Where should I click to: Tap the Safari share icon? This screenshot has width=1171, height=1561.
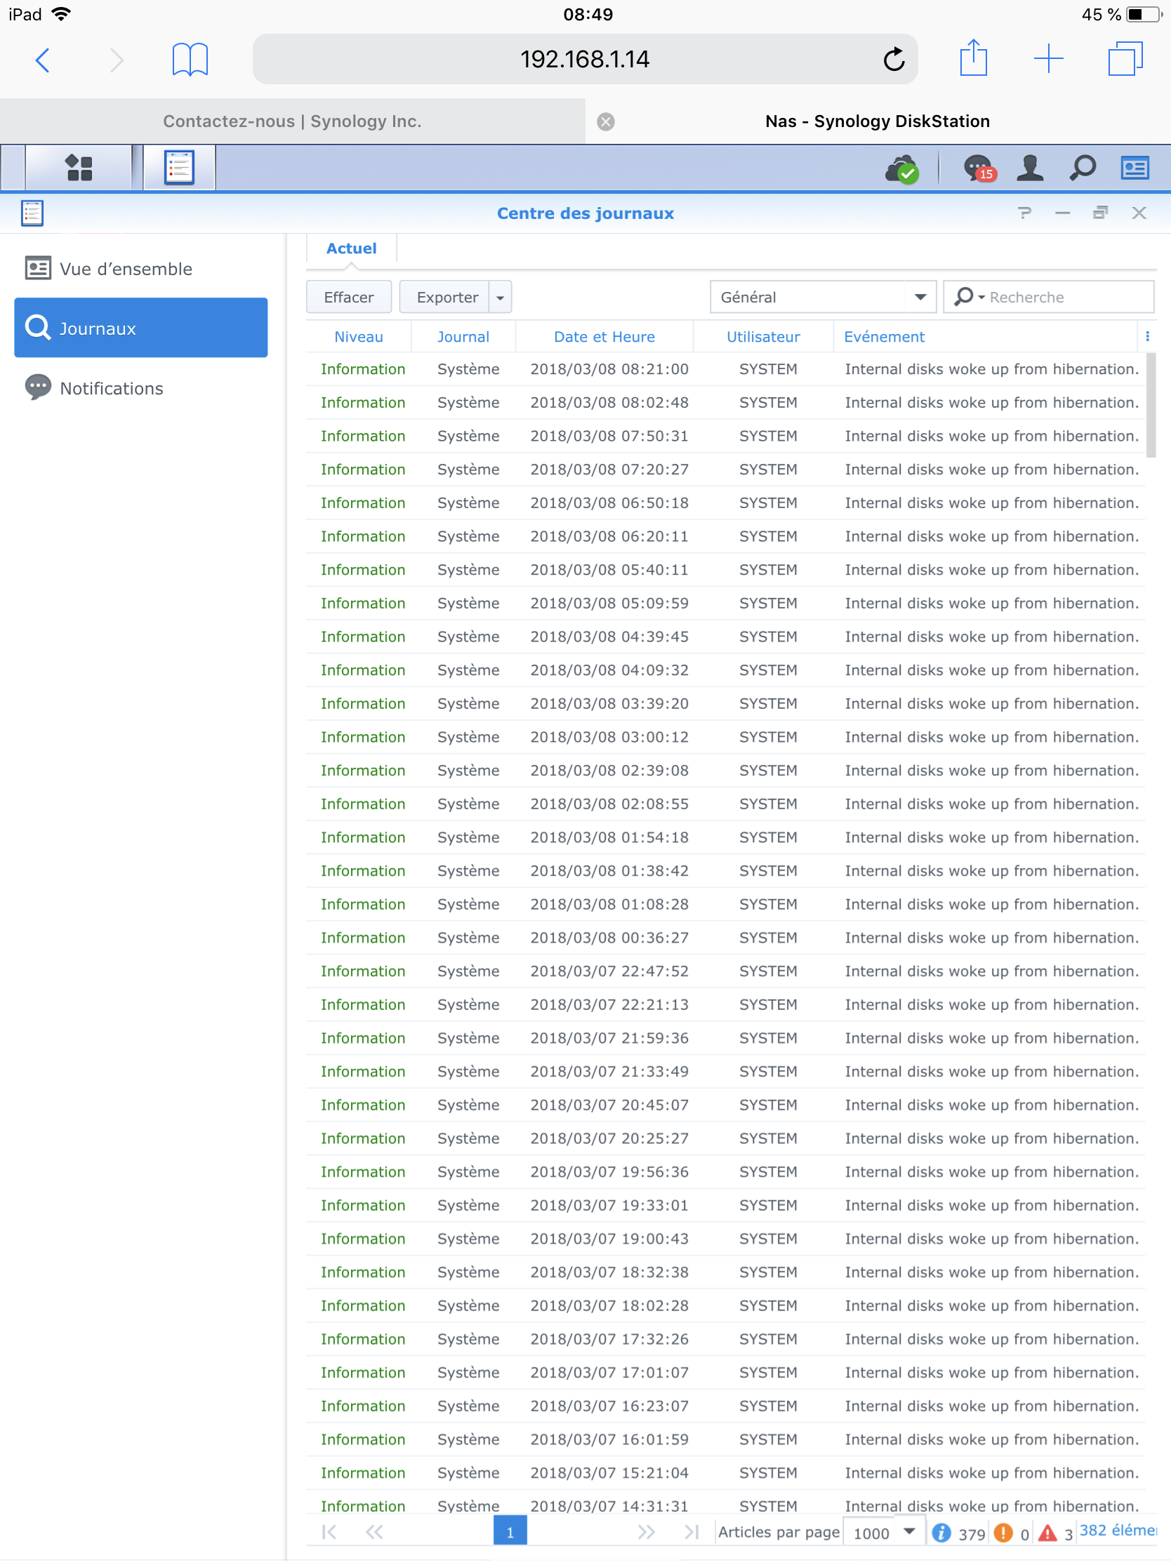pyautogui.click(x=973, y=58)
